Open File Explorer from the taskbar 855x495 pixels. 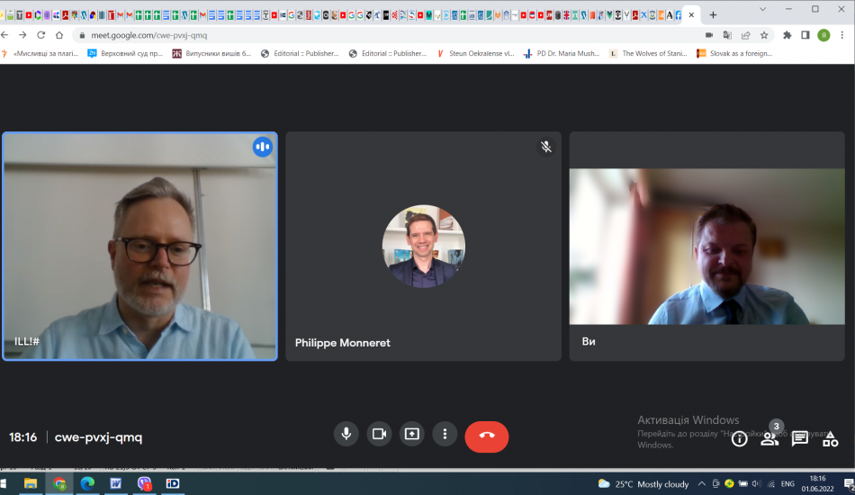[31, 483]
